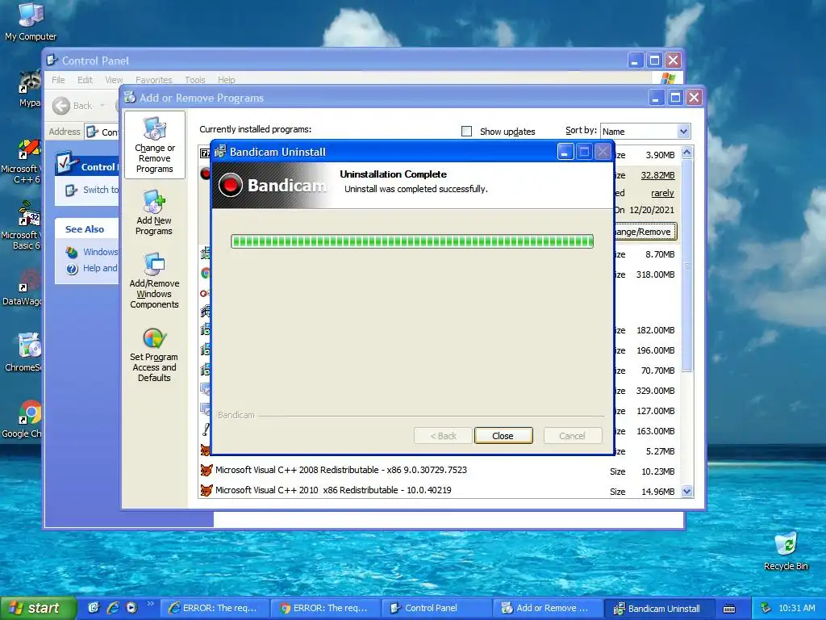Click the 32.82MB size value of selected program

[x=657, y=175]
